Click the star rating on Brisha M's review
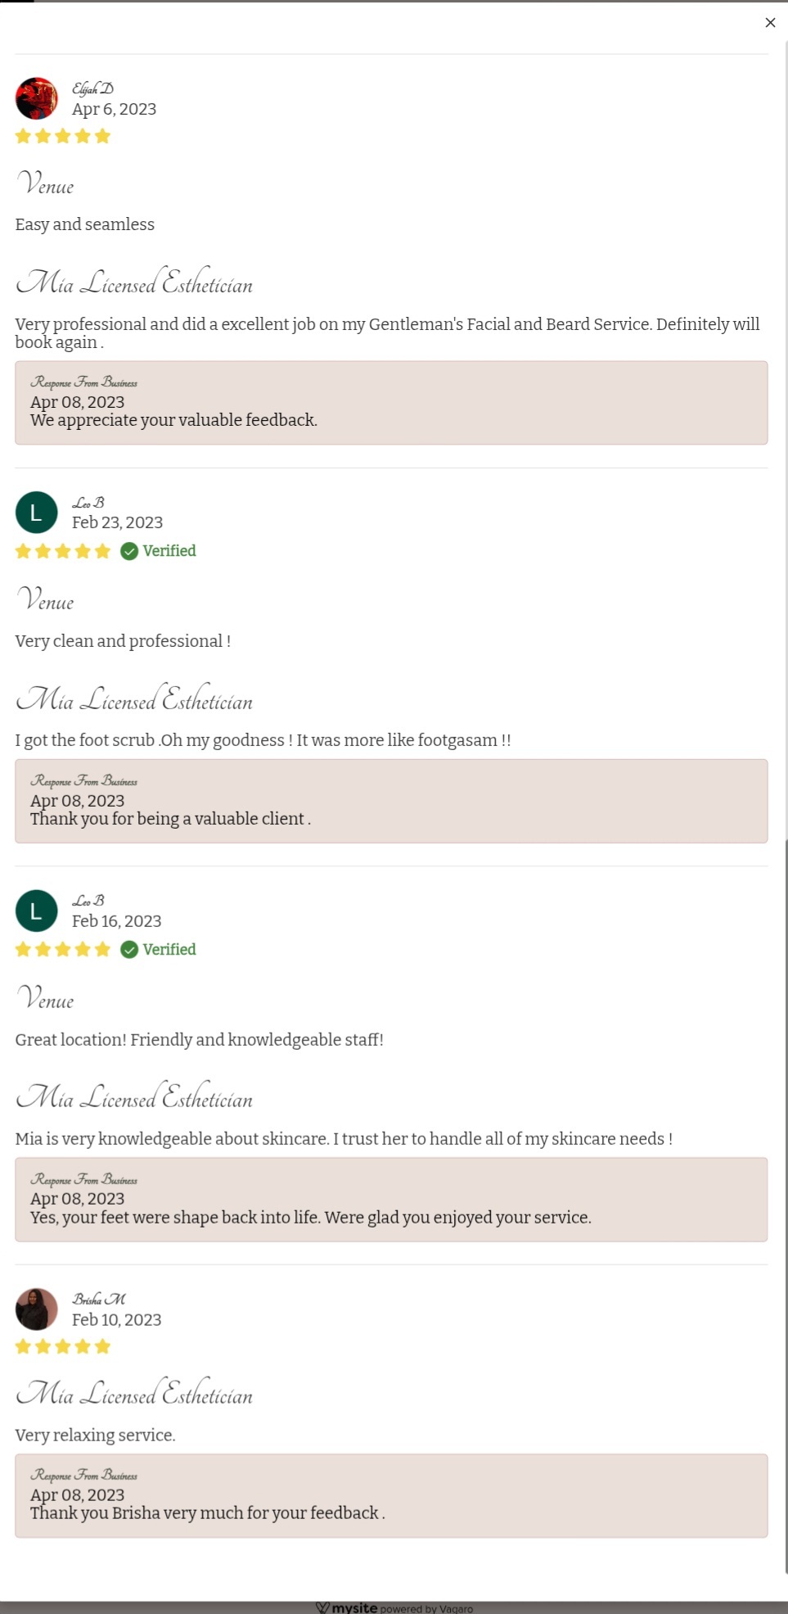 (x=63, y=1346)
